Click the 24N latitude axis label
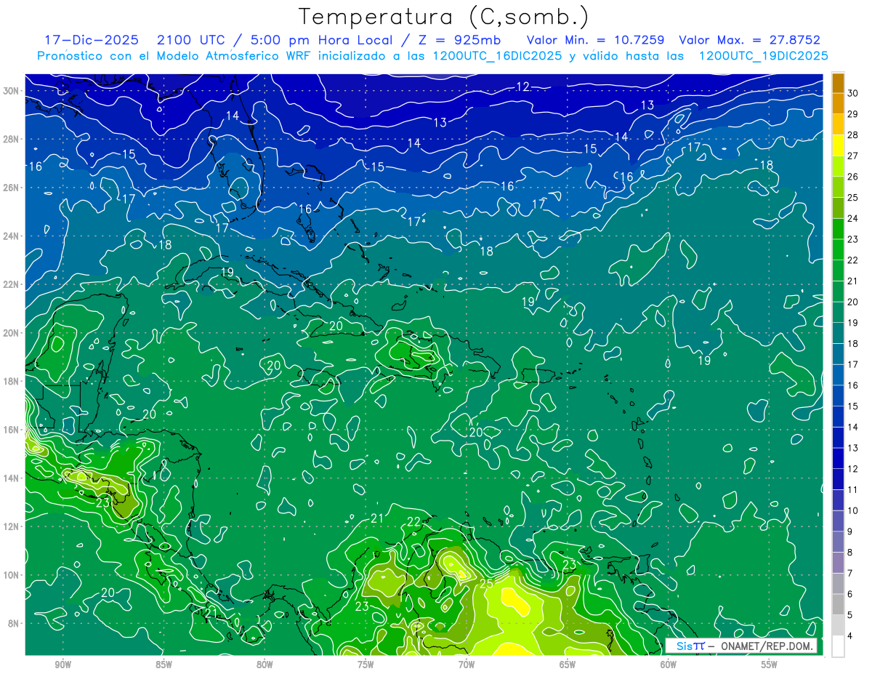Screen dimensions: 872x674 (x=12, y=236)
